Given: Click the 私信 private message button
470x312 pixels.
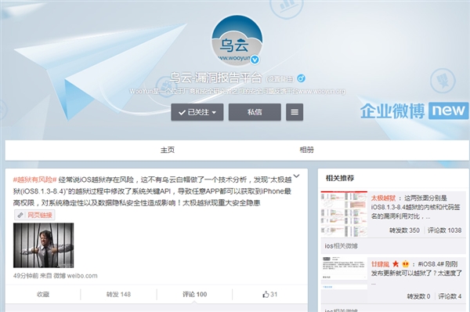Looking at the screenshot, I should click(255, 112).
